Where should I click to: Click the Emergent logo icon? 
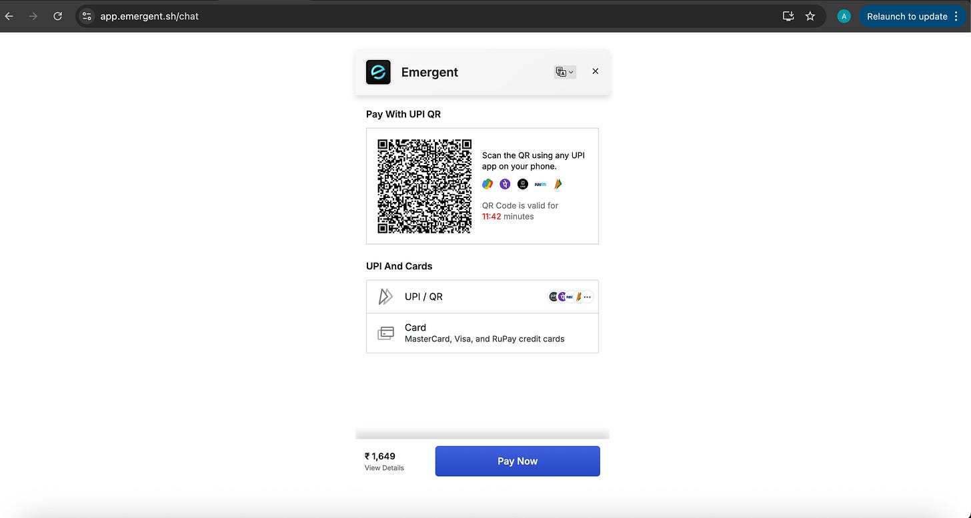click(378, 72)
